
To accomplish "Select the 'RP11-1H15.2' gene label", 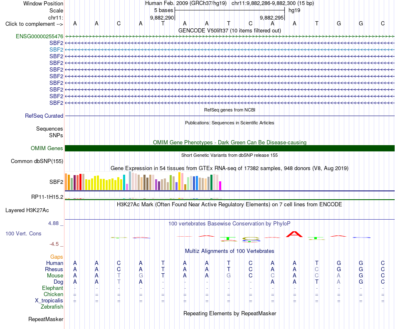I will pyautogui.click(x=47, y=197).
